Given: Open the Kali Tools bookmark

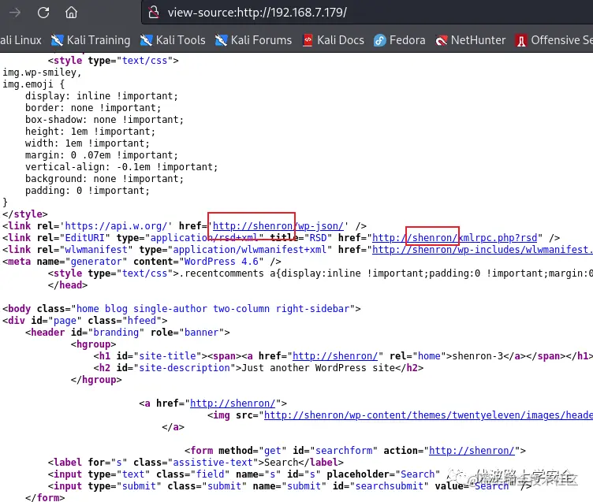Looking at the screenshot, I should tap(173, 40).
